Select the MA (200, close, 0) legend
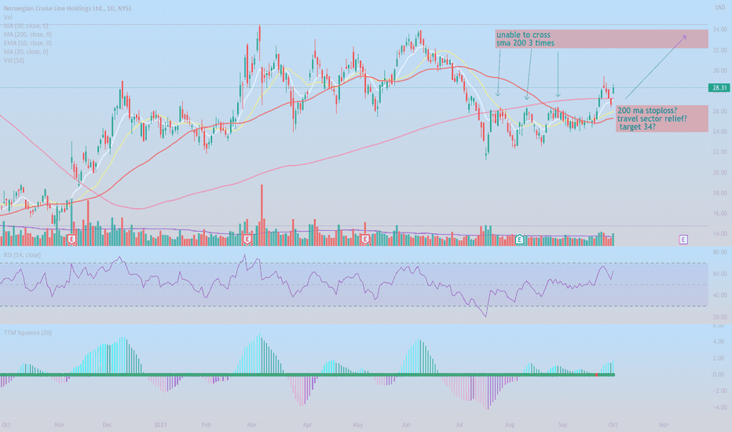Screen dimensions: 732x432 [x=27, y=35]
